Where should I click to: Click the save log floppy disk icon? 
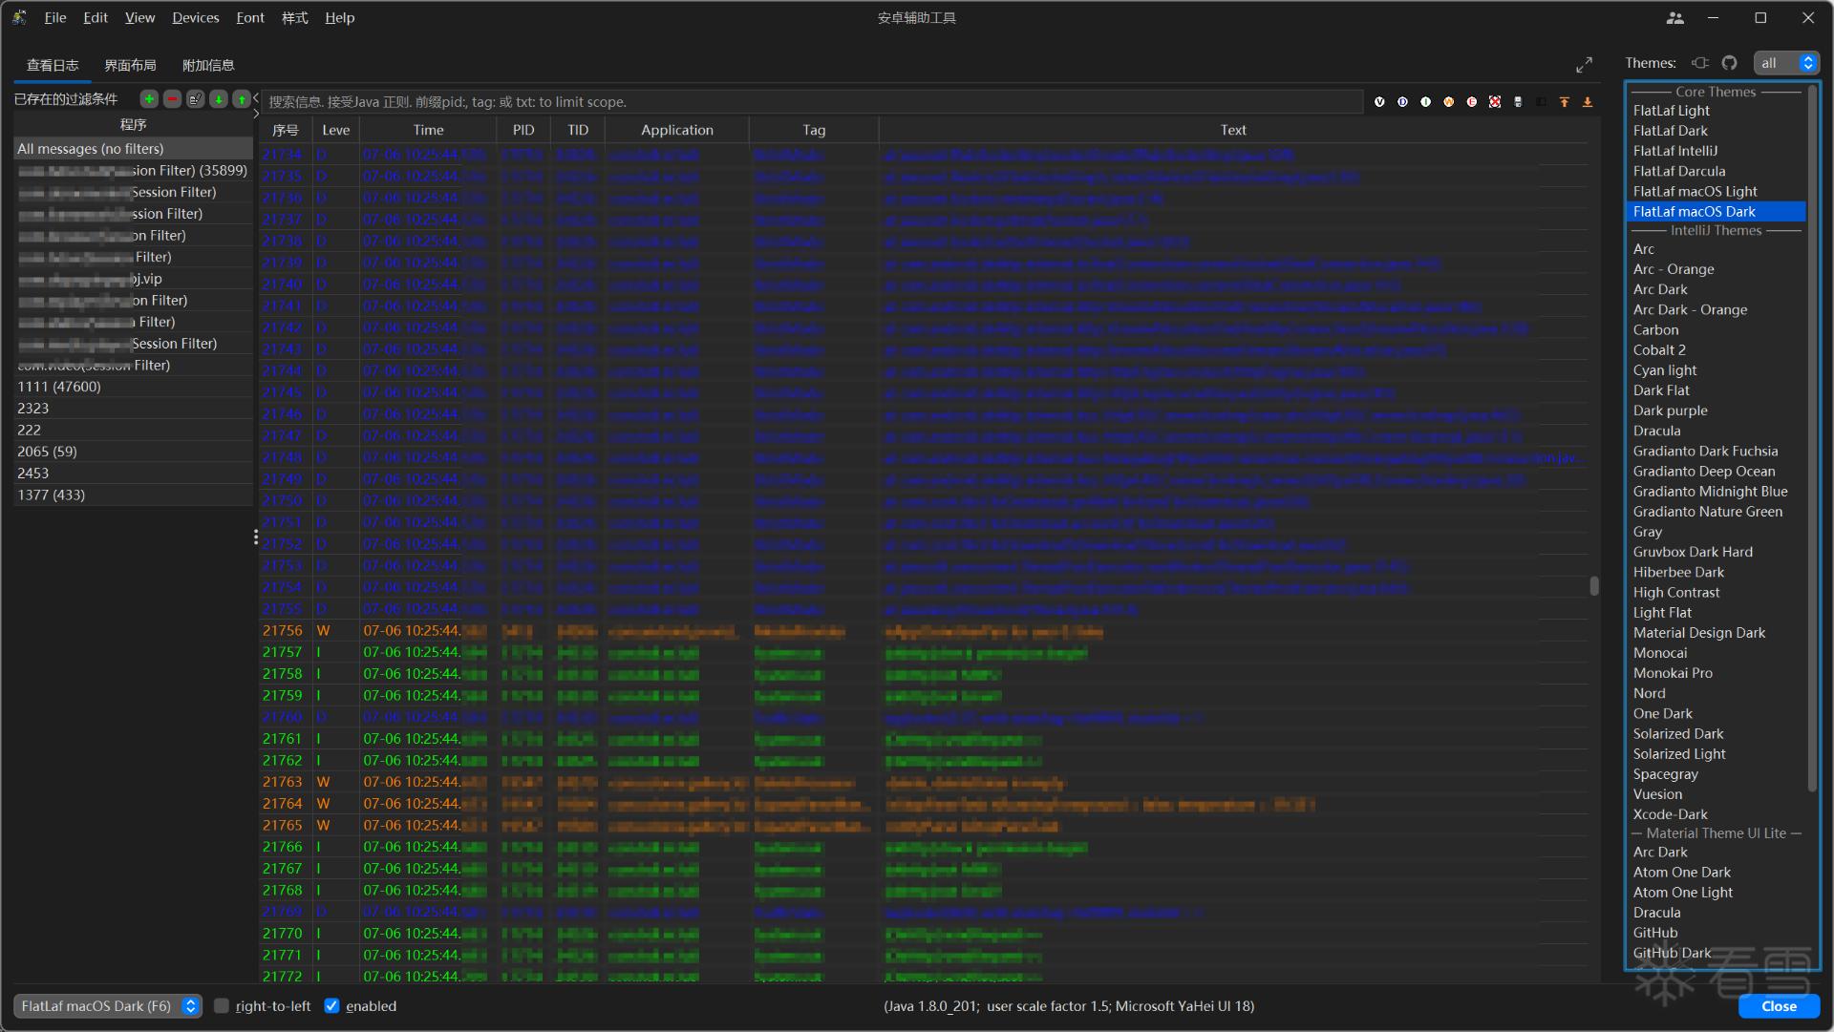pos(1518,102)
